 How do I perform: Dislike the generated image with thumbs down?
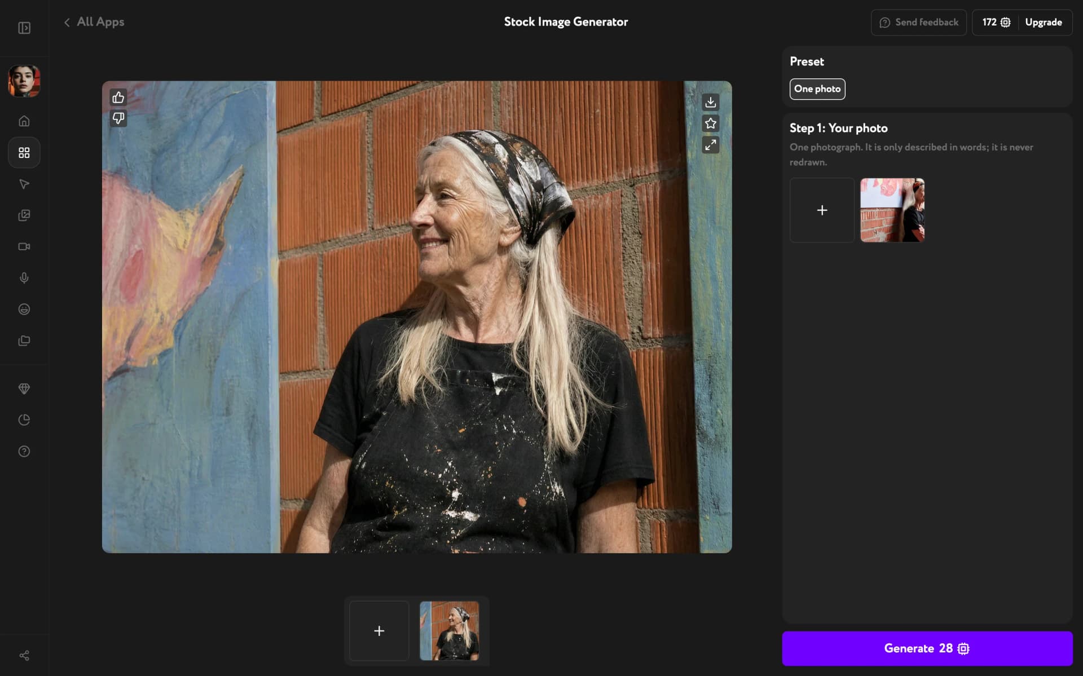[118, 118]
